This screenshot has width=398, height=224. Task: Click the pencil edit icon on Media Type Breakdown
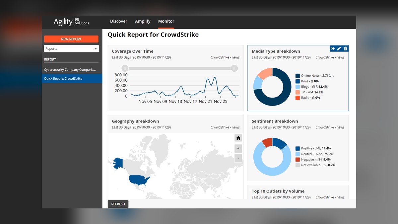pyautogui.click(x=339, y=49)
